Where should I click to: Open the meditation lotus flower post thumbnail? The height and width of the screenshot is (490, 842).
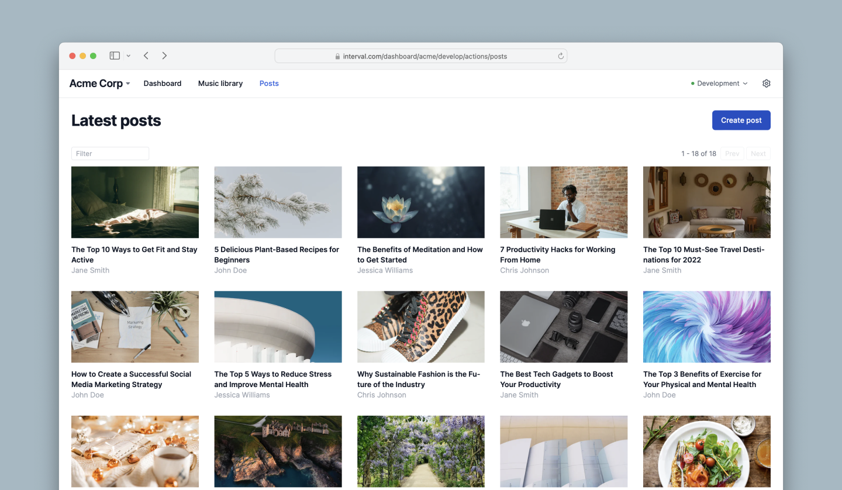tap(420, 202)
